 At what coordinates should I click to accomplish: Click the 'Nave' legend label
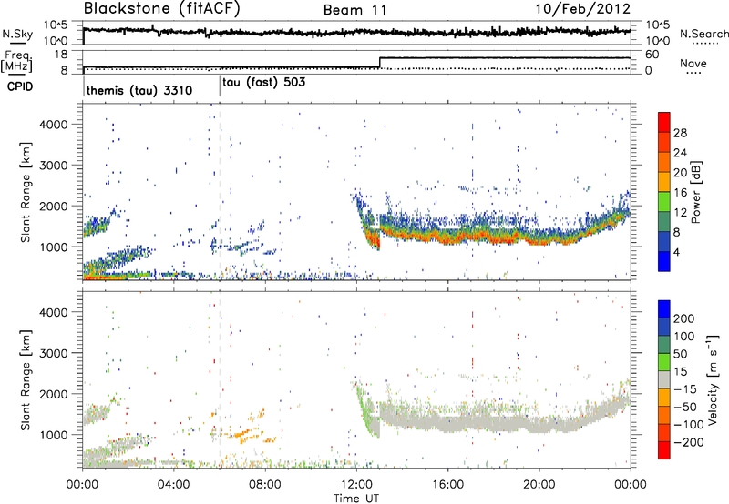tap(693, 63)
